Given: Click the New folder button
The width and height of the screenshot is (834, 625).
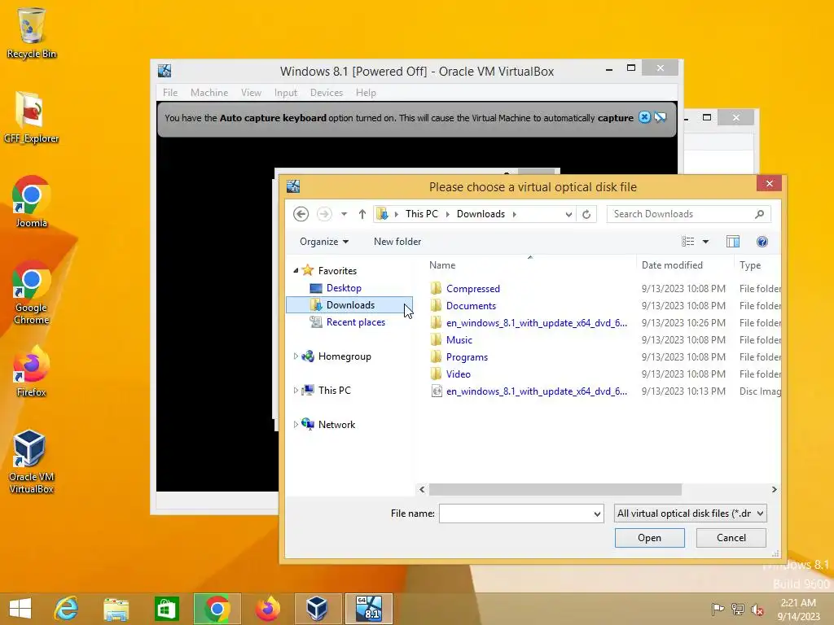Looking at the screenshot, I should point(397,242).
